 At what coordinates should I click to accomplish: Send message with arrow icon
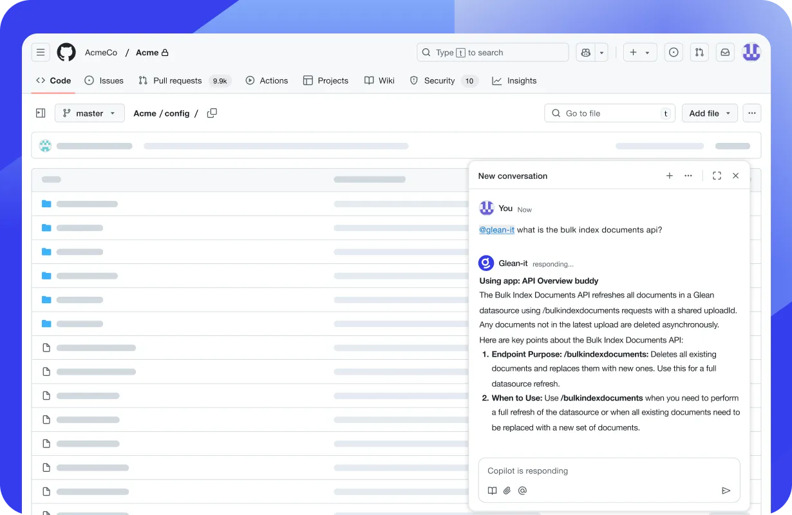726,491
